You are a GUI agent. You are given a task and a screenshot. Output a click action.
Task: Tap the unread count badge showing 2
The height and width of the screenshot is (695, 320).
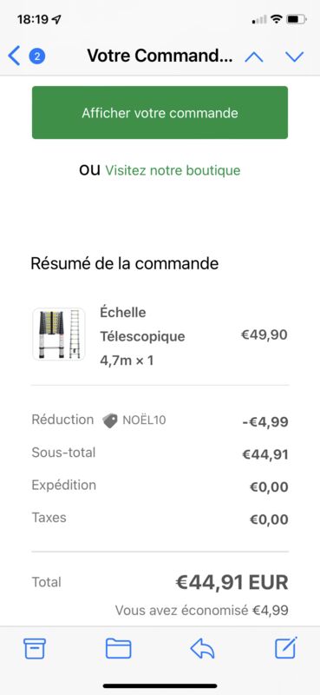point(37,56)
